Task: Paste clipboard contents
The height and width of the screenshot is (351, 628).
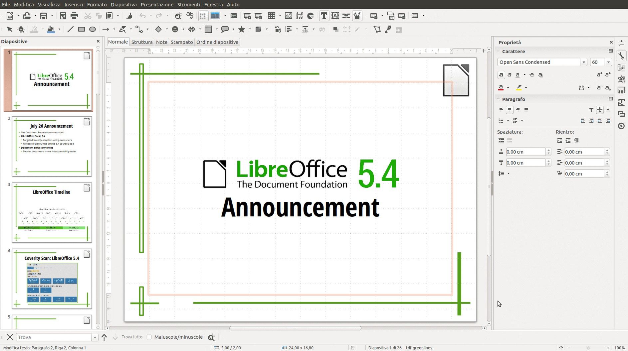Action: click(x=109, y=16)
